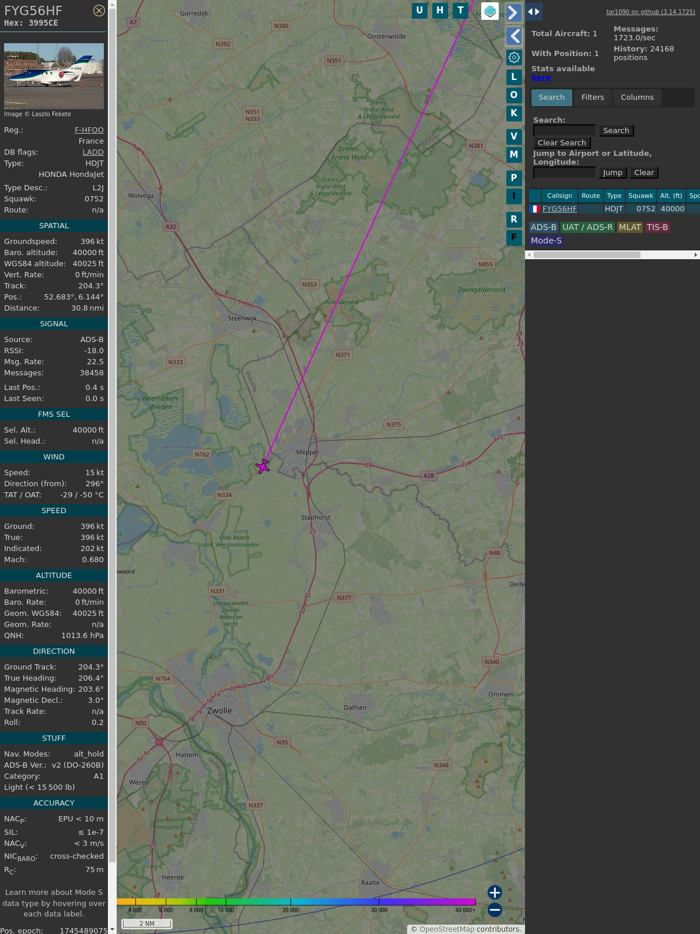Screen dimensions: 700x934
Task: Open tar1090 on github link
Action: [650, 12]
